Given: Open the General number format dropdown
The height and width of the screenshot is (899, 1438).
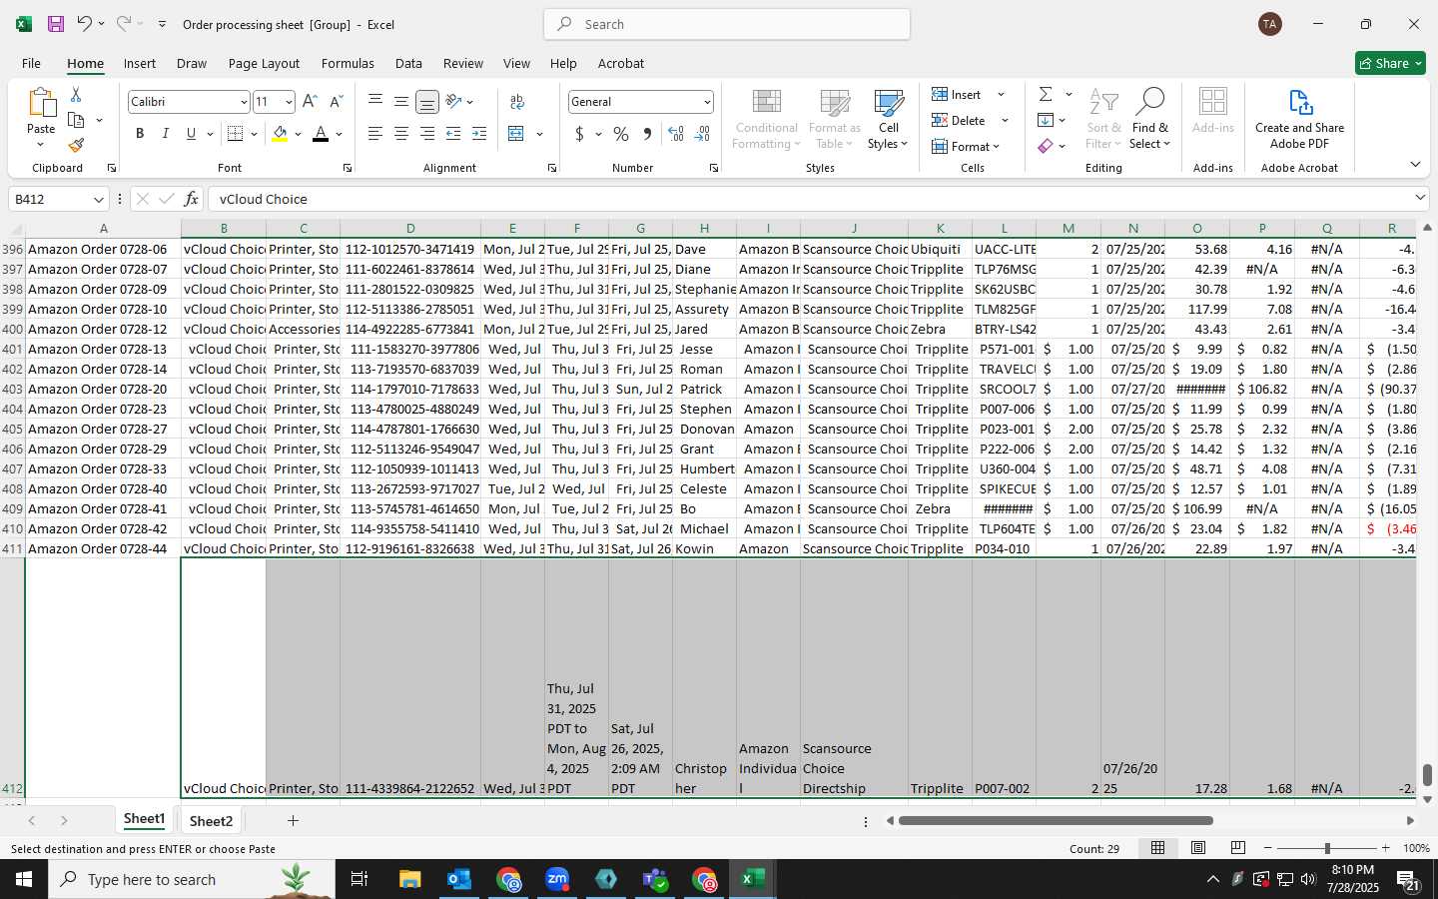Looking at the screenshot, I should pos(707,102).
